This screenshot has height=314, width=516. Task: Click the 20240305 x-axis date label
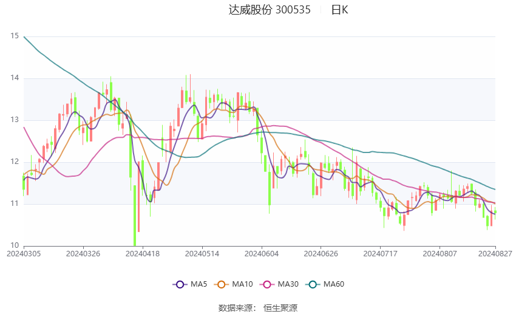point(24,254)
